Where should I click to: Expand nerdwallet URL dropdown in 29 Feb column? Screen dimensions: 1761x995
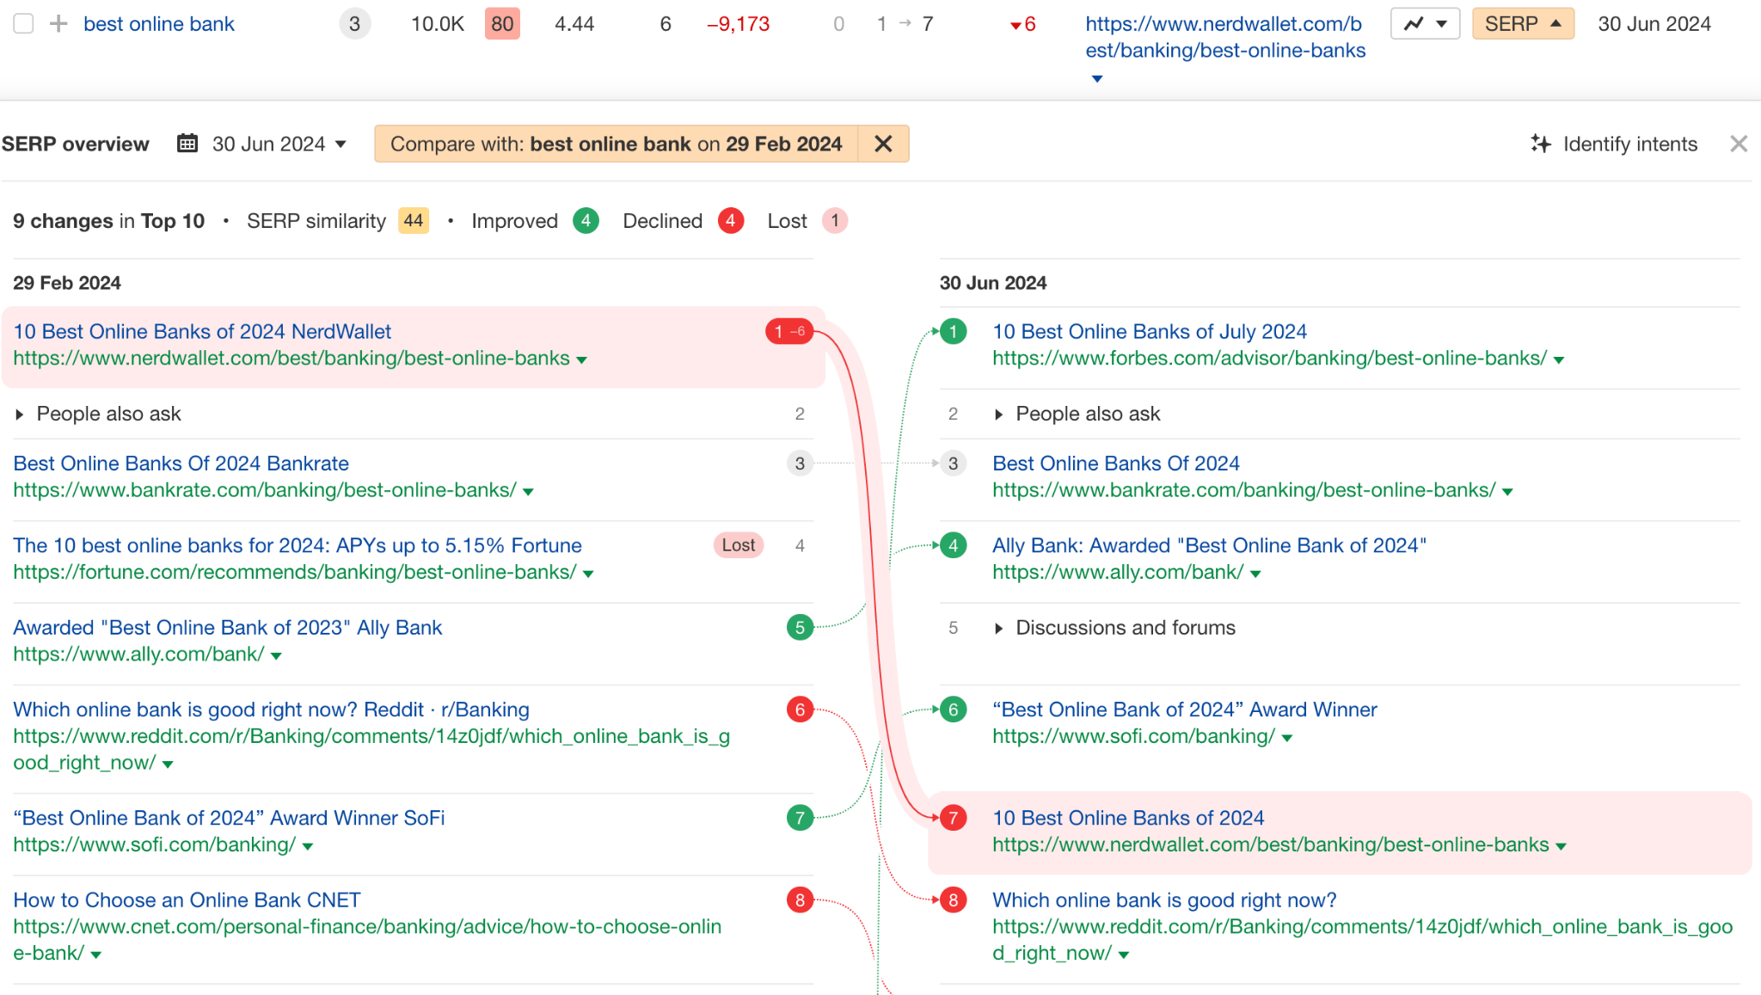point(582,360)
